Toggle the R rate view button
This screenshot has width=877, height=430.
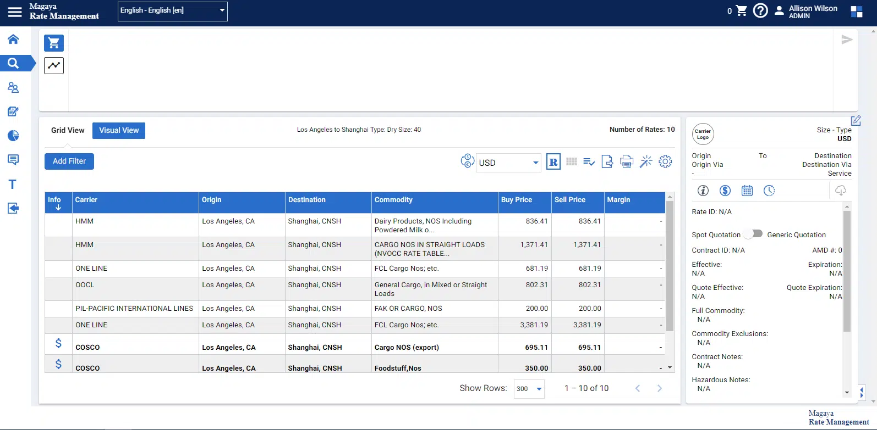553,161
